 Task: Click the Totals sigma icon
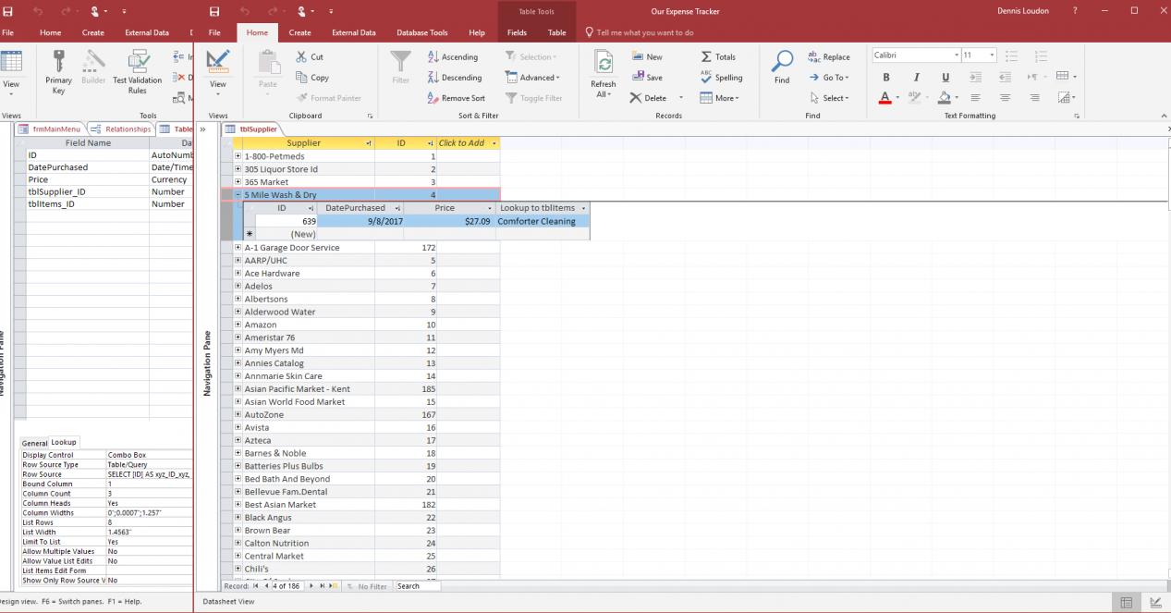point(707,57)
